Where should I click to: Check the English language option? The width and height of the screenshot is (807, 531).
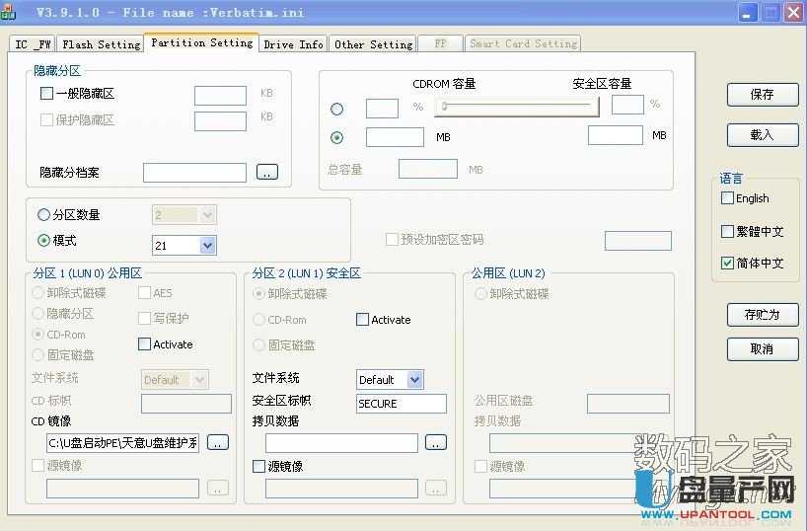728,198
